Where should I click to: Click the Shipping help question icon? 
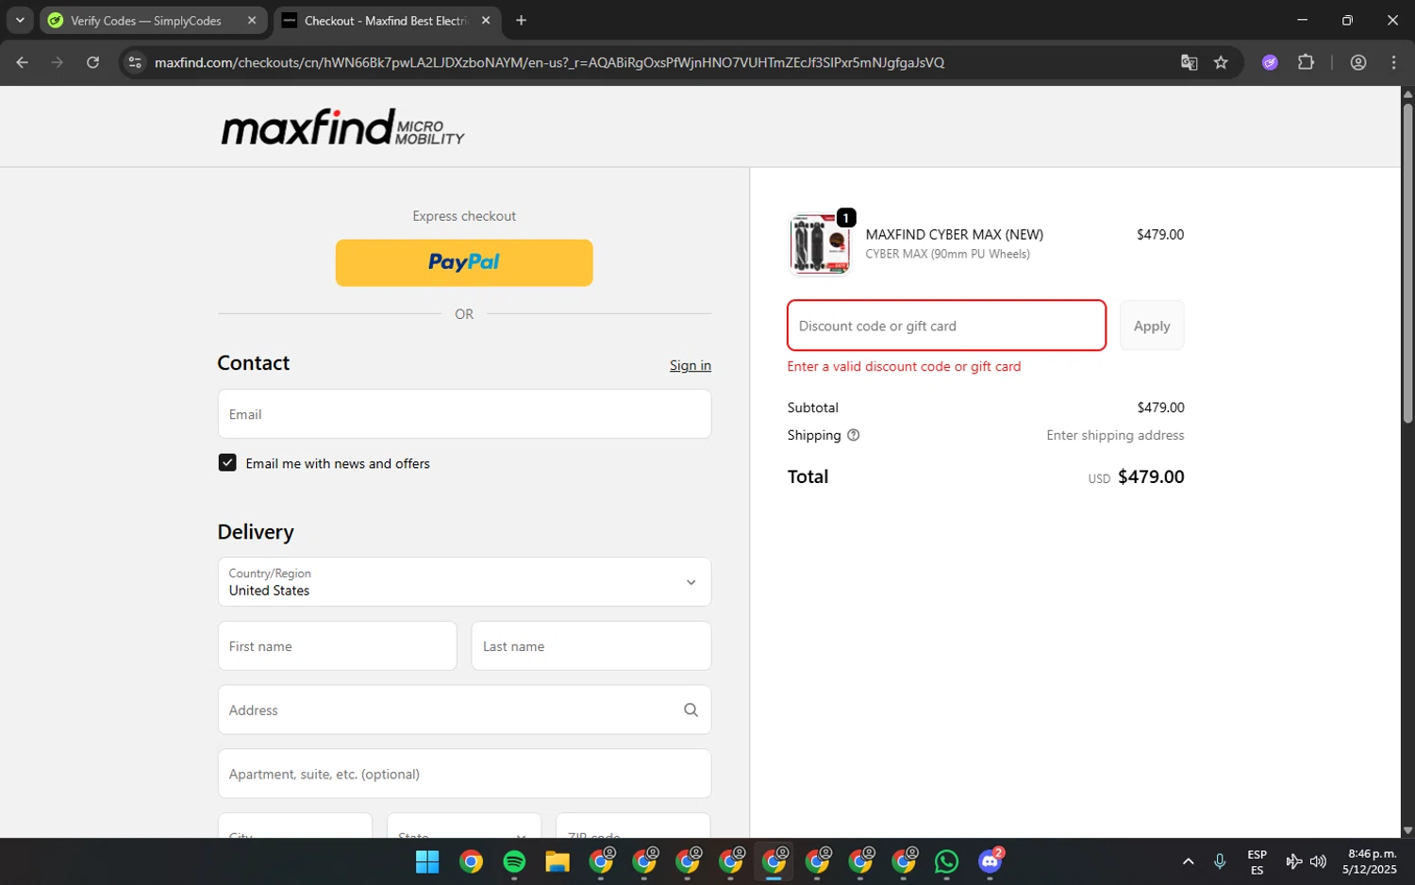click(x=854, y=435)
